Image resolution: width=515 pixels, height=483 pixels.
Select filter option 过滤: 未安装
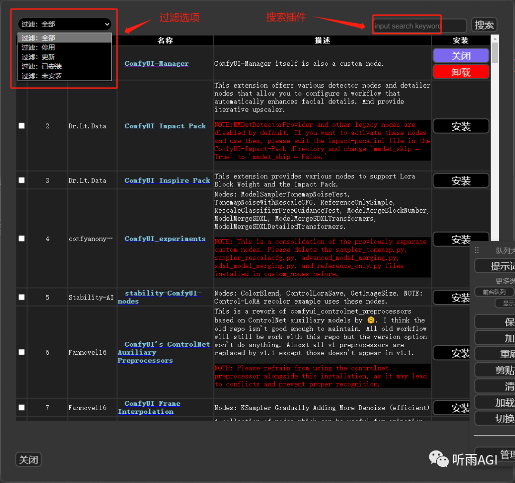[x=65, y=76]
